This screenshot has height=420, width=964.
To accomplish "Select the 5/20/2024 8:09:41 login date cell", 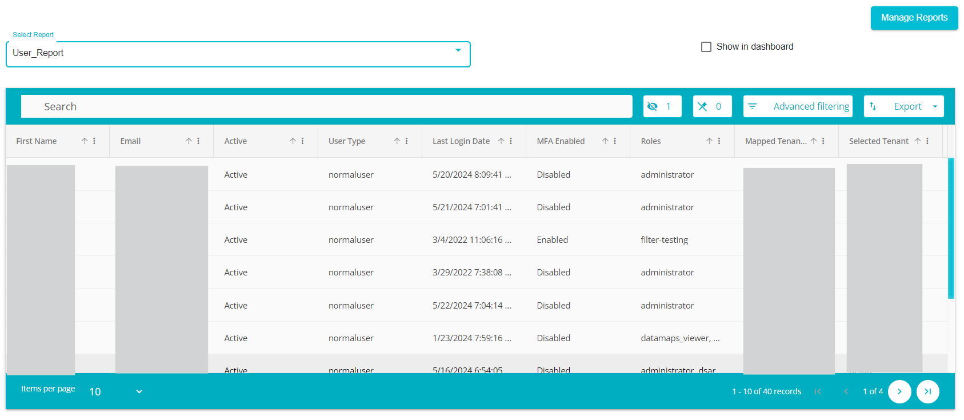I will pos(472,175).
